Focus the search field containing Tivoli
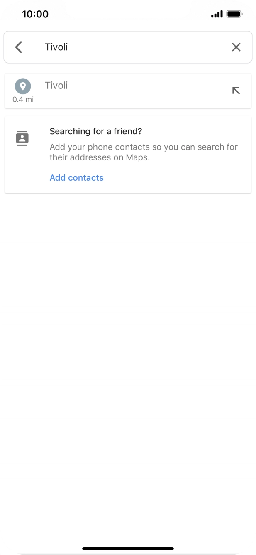 click(x=128, y=47)
